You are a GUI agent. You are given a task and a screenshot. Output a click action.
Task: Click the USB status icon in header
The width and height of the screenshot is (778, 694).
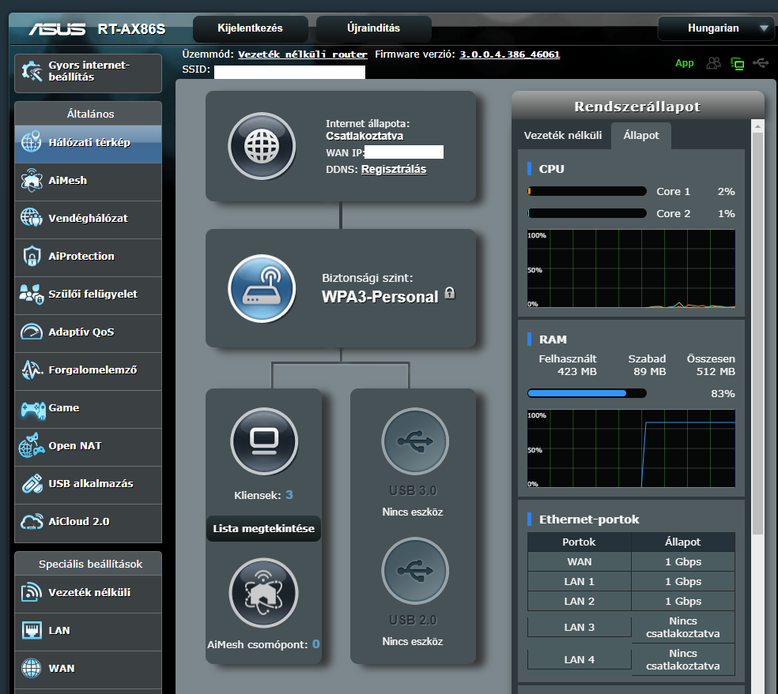(x=761, y=63)
